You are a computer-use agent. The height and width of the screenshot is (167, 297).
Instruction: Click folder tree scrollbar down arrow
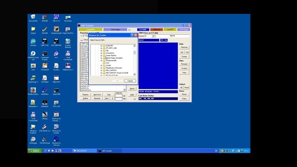pos(135,74)
